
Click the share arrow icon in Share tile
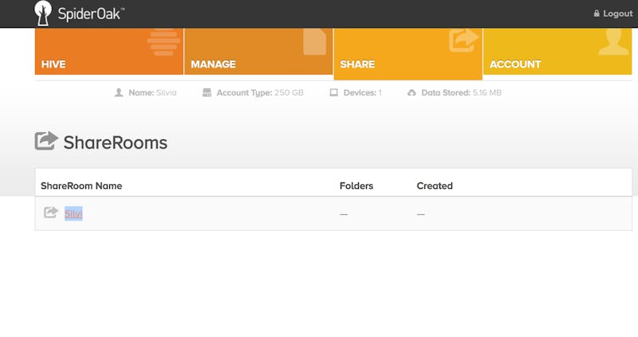point(463,41)
